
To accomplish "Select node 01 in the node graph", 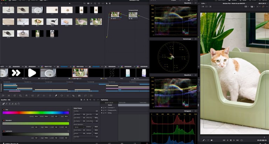I will [x=115, y=15].
